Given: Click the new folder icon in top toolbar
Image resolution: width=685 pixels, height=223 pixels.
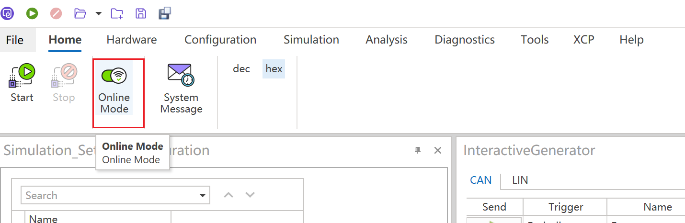Looking at the screenshot, I should (116, 13).
